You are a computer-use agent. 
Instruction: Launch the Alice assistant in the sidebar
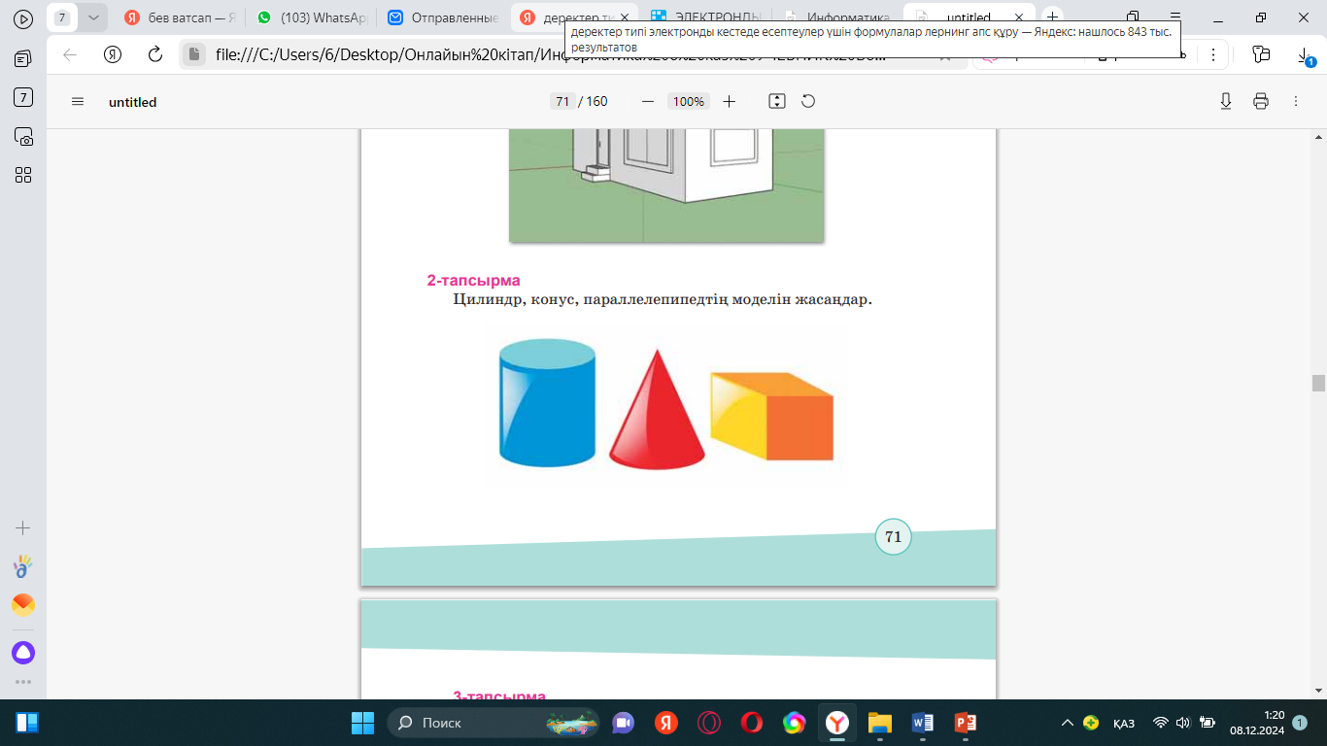[x=23, y=653]
